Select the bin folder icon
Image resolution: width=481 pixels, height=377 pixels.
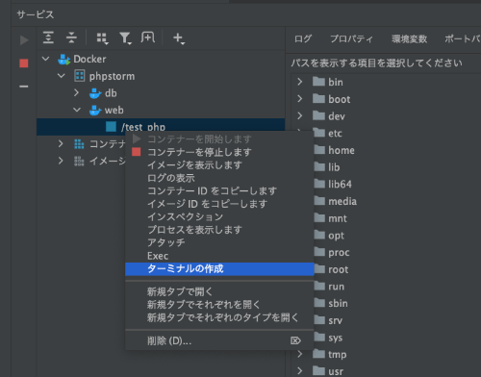pyautogui.click(x=318, y=82)
